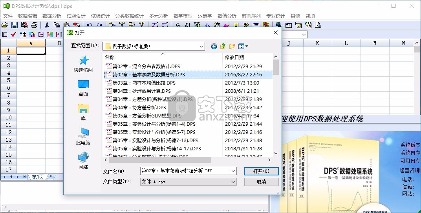Click the copy icon in toolbar

coord(57,25)
